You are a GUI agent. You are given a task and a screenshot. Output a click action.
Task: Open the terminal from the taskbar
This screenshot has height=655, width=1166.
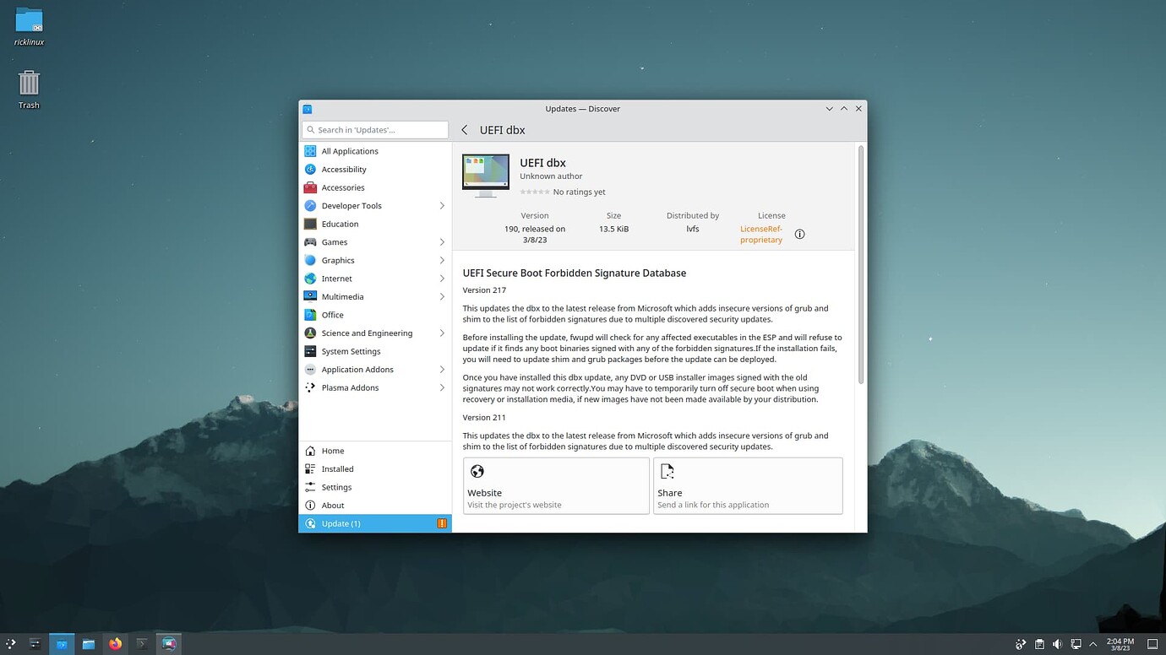(x=142, y=644)
